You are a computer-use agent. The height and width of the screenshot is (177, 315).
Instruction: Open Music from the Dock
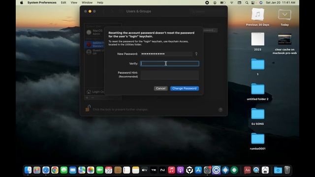click(x=171, y=170)
